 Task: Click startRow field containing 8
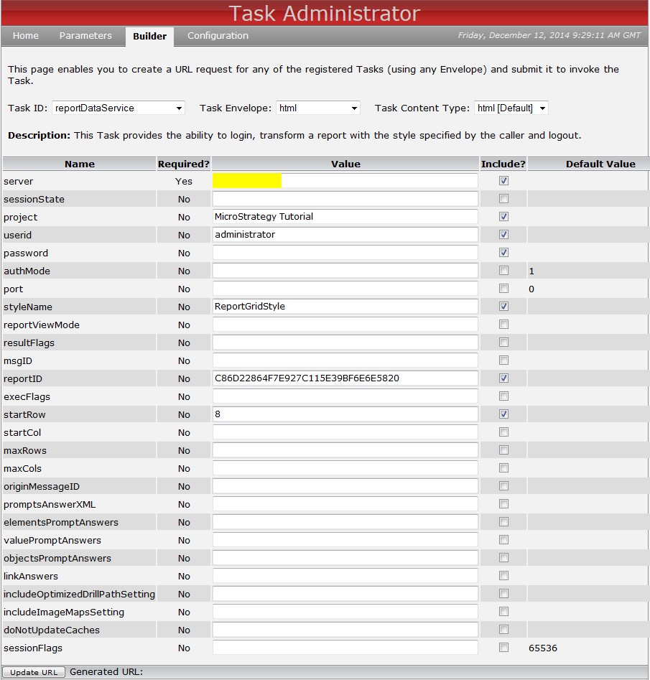pos(345,414)
